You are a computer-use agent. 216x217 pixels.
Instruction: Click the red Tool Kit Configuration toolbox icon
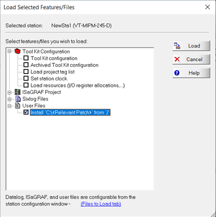point(17,51)
